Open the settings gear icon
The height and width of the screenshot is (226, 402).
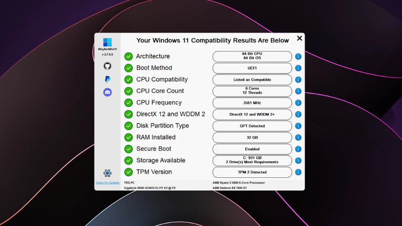(x=108, y=173)
